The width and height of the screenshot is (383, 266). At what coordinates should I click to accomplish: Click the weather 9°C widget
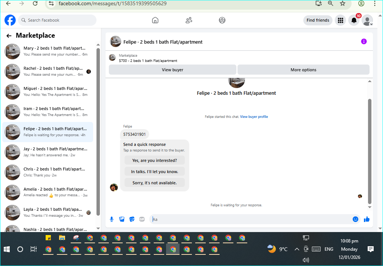point(278,249)
